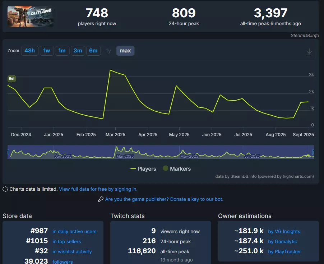Toggle the Players series in legend
The height and width of the screenshot is (264, 324).
143,169
